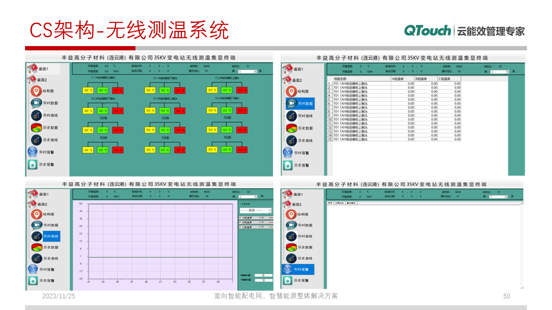Toggle the A相温度 checkbox in curve panel
Image resolution: width=552 pixels, height=310 pixels.
pyautogui.click(x=240, y=218)
